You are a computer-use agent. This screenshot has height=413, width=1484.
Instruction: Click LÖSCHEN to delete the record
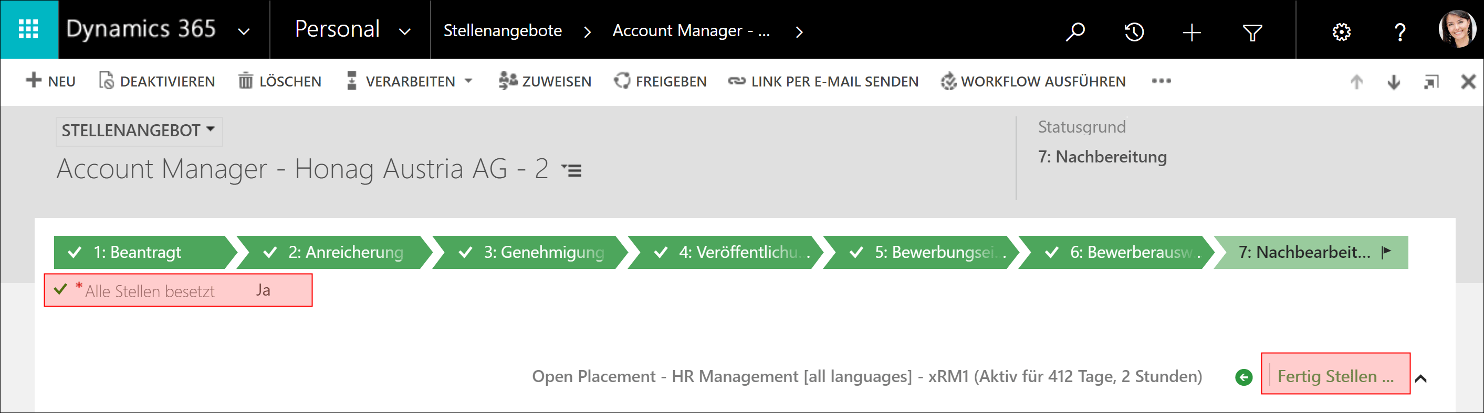pos(279,81)
